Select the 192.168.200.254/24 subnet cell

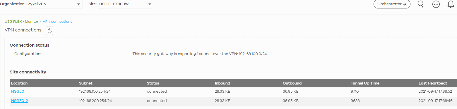tap(95, 101)
